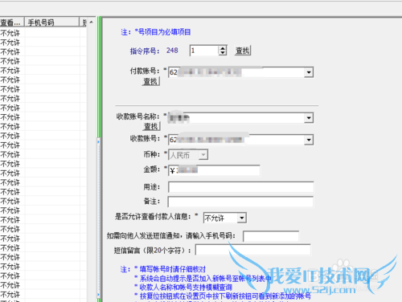Click the 指令序号 number input field

(204, 51)
